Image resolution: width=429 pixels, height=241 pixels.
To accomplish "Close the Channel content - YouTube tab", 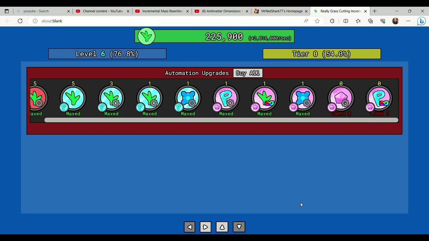I will (x=128, y=11).
